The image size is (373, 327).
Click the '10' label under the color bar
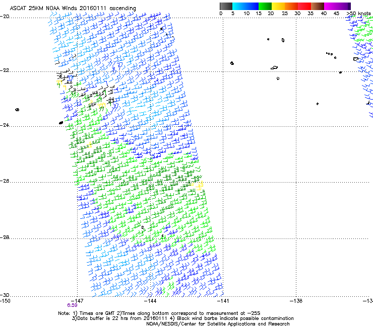[x=246, y=14]
